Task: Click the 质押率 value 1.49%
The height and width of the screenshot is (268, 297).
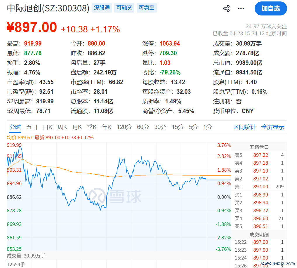Action: [x=173, y=102]
